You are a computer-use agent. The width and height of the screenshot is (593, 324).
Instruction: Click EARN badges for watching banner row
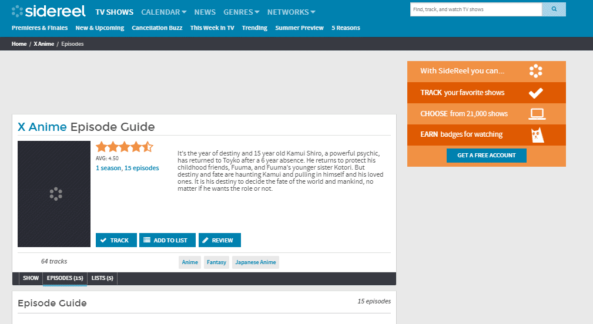(487, 135)
